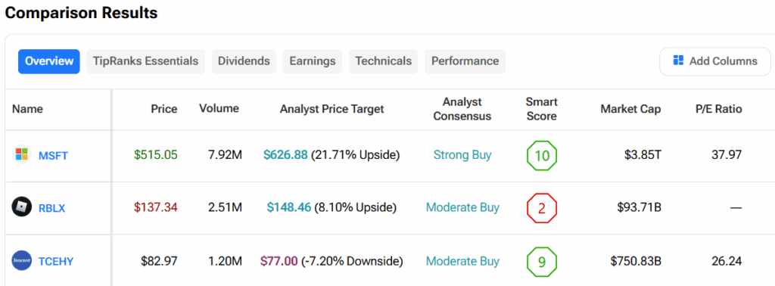Click MSFT Smart Score 10 badge

[x=542, y=156]
